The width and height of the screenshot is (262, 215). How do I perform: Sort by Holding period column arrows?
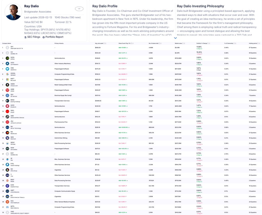point(258,43)
